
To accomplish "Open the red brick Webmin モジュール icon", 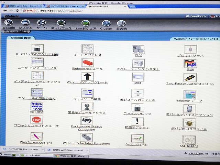I will pyautogui.click(x=88, y=63).
